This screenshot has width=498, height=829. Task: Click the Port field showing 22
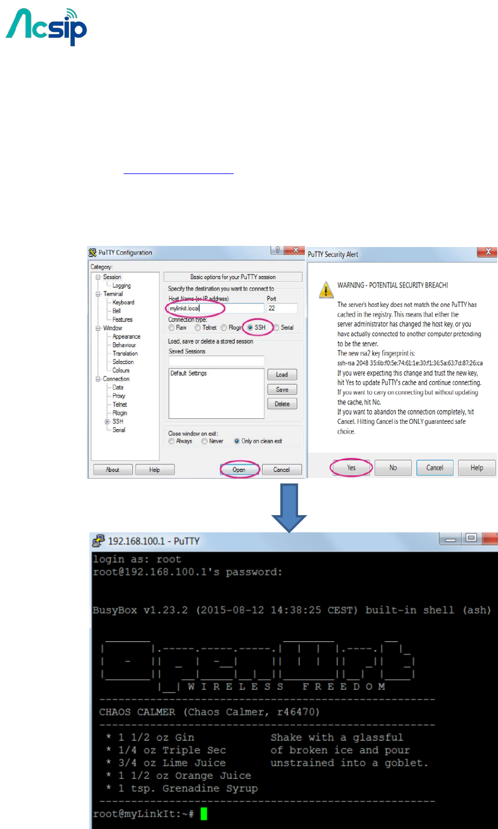tap(282, 308)
